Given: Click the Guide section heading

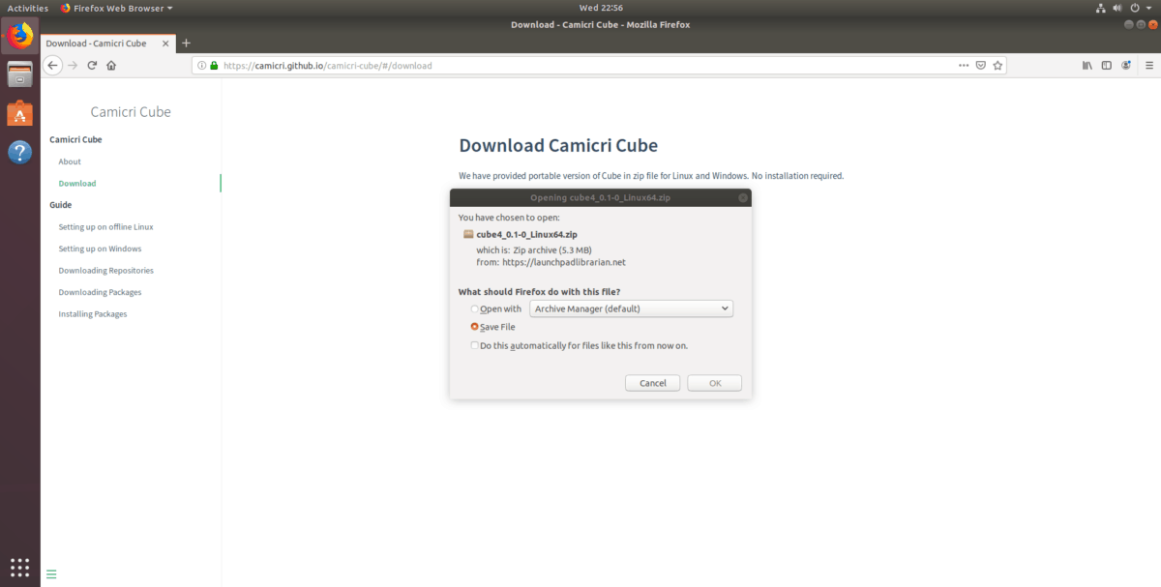Looking at the screenshot, I should (61, 205).
